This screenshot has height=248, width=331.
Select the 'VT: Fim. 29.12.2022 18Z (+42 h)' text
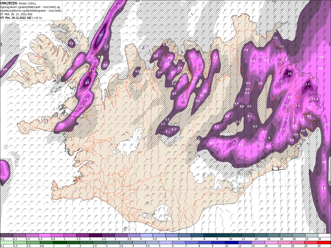[x=21, y=18]
